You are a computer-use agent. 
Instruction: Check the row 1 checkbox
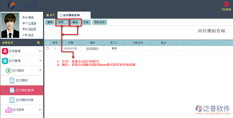pos(47,48)
